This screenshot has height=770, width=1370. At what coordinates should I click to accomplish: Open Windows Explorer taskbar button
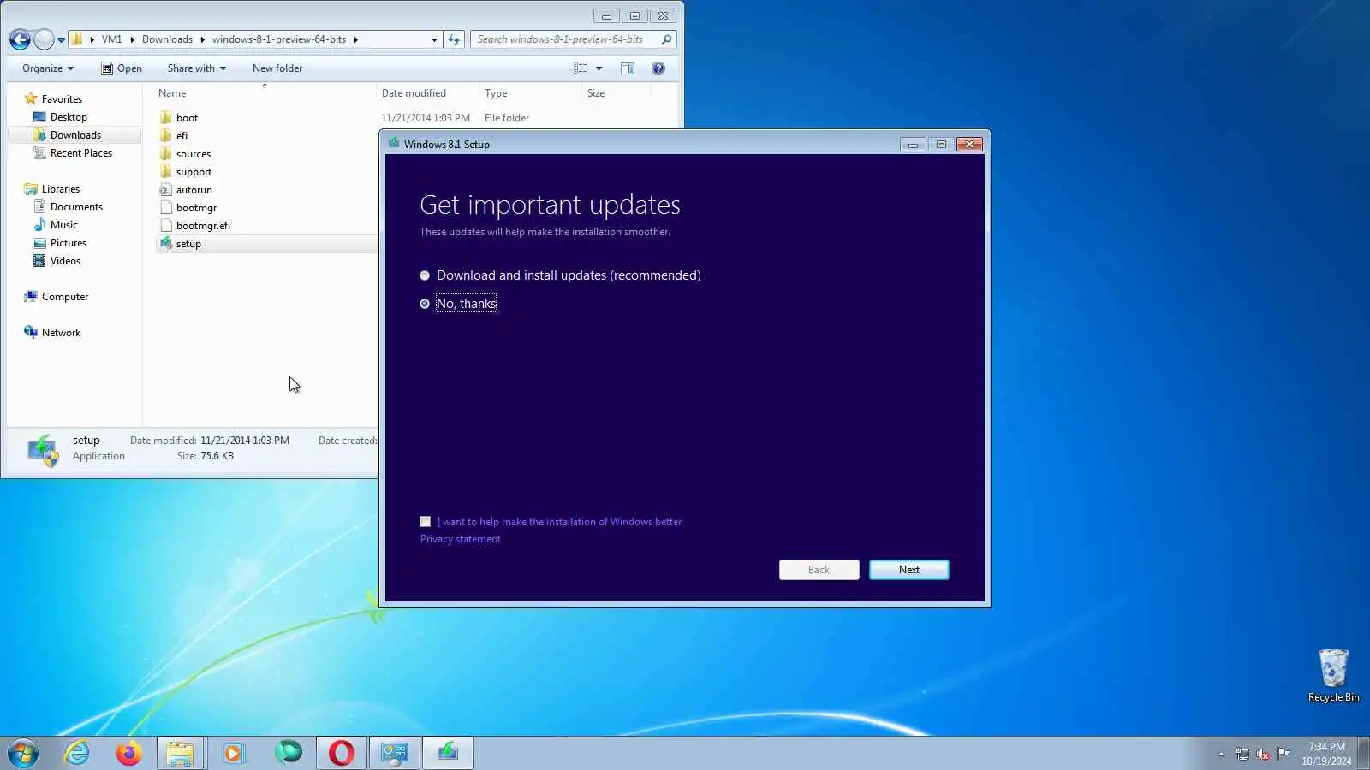click(180, 753)
